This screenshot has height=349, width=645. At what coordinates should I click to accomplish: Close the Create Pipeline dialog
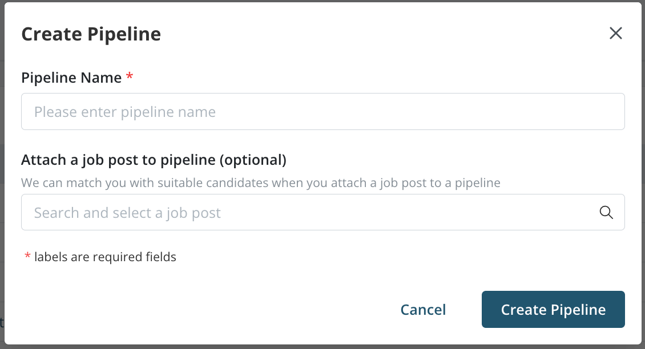pos(615,33)
